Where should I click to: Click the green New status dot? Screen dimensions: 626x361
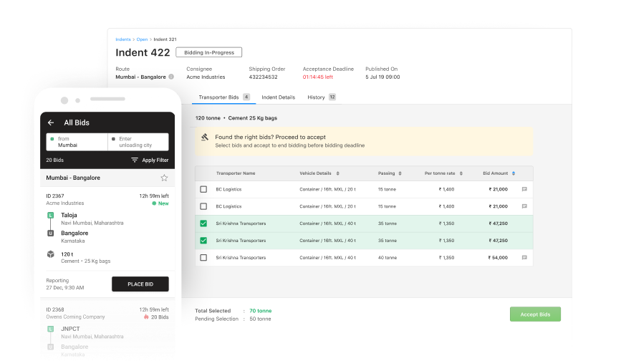(154, 203)
